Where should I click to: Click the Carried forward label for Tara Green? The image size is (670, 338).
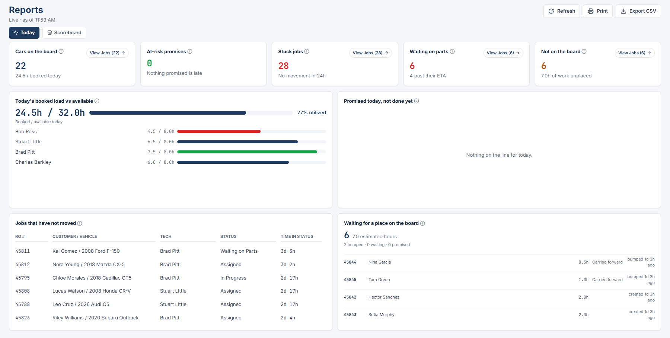tap(607, 280)
